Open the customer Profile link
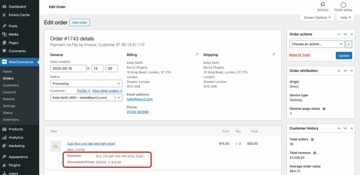Image resolution: width=360 pixels, height=175 pixels. pyautogui.click(x=83, y=91)
